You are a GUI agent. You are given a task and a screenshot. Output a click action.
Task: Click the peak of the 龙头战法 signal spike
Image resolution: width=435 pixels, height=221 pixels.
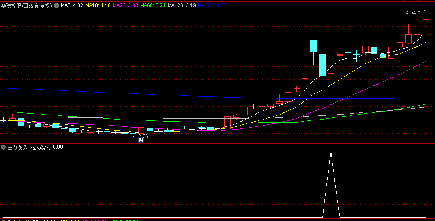pos(331,152)
